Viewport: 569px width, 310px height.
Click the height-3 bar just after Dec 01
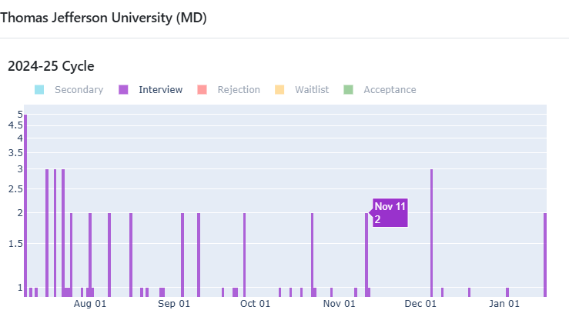(x=431, y=233)
